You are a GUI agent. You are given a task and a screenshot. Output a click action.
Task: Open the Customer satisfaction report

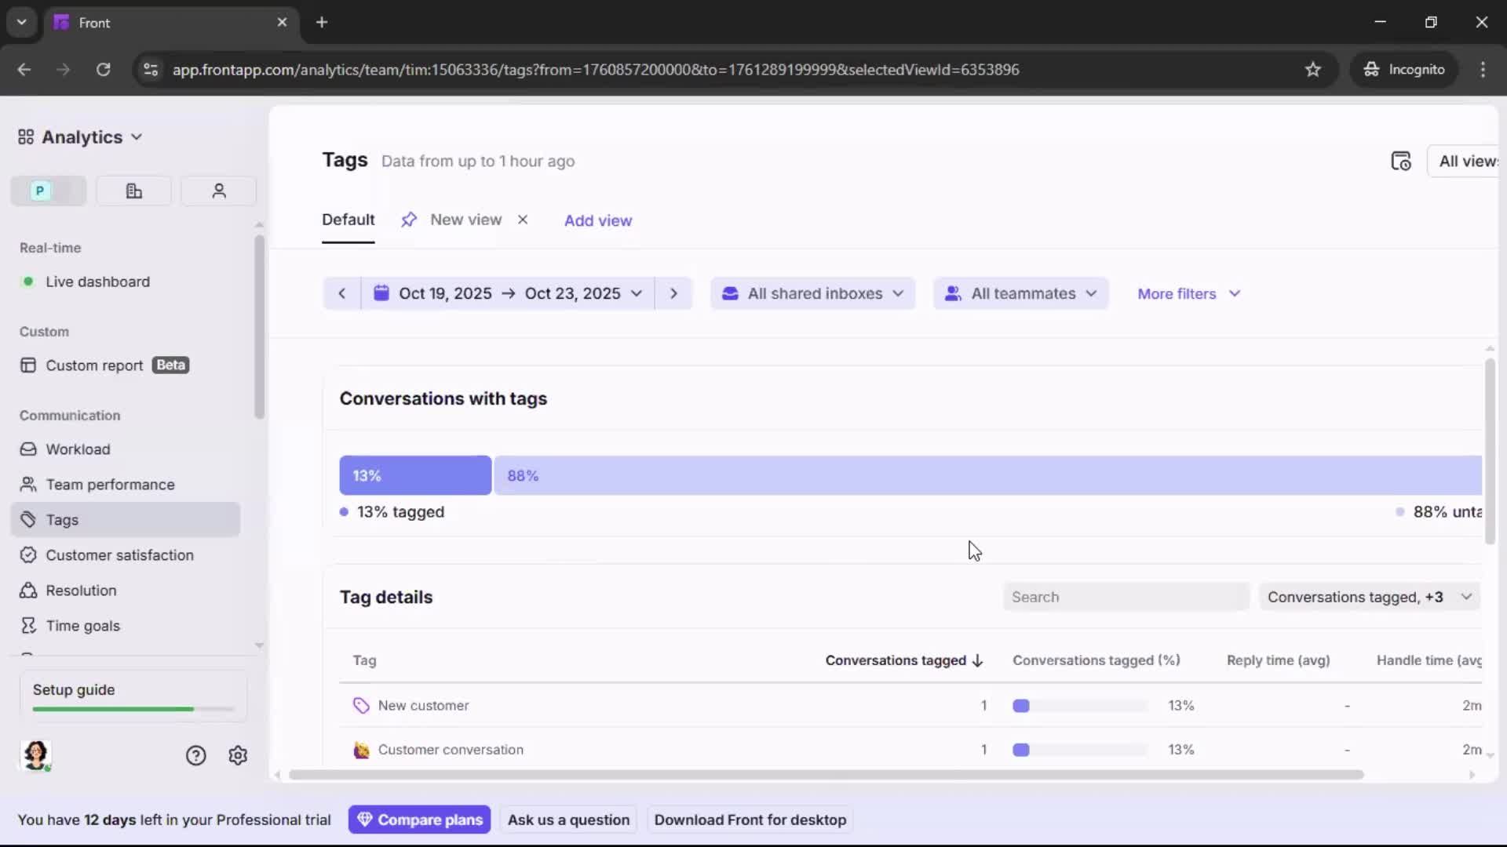(119, 555)
